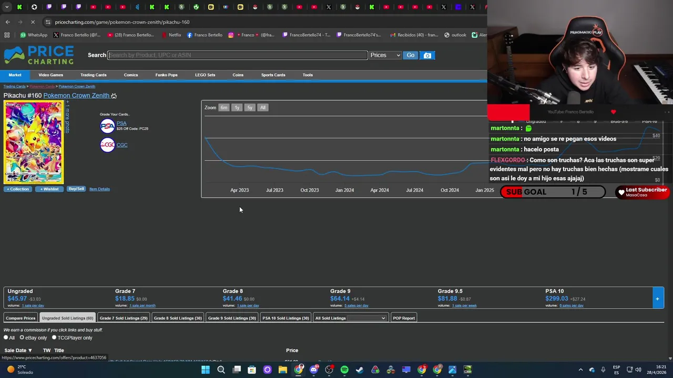The width and height of the screenshot is (673, 378).
Task: Select the All listings radio button
Action: click(x=6, y=338)
